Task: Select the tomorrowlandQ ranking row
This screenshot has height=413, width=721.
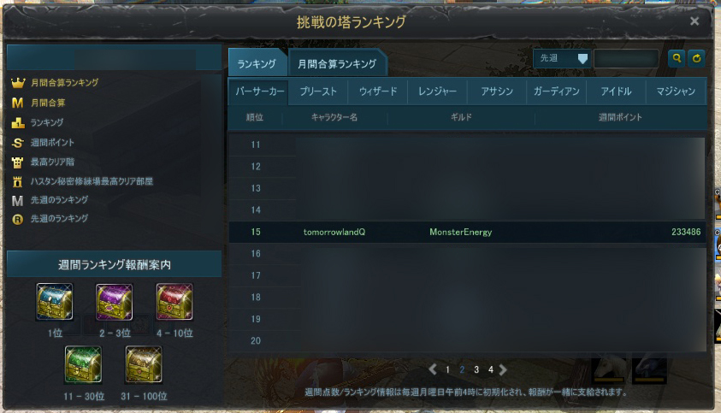Action: [x=467, y=232]
